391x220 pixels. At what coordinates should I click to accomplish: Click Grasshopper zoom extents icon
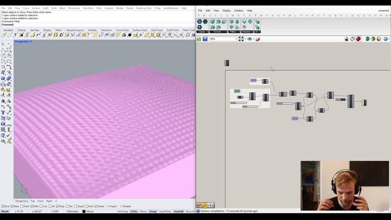point(241,39)
